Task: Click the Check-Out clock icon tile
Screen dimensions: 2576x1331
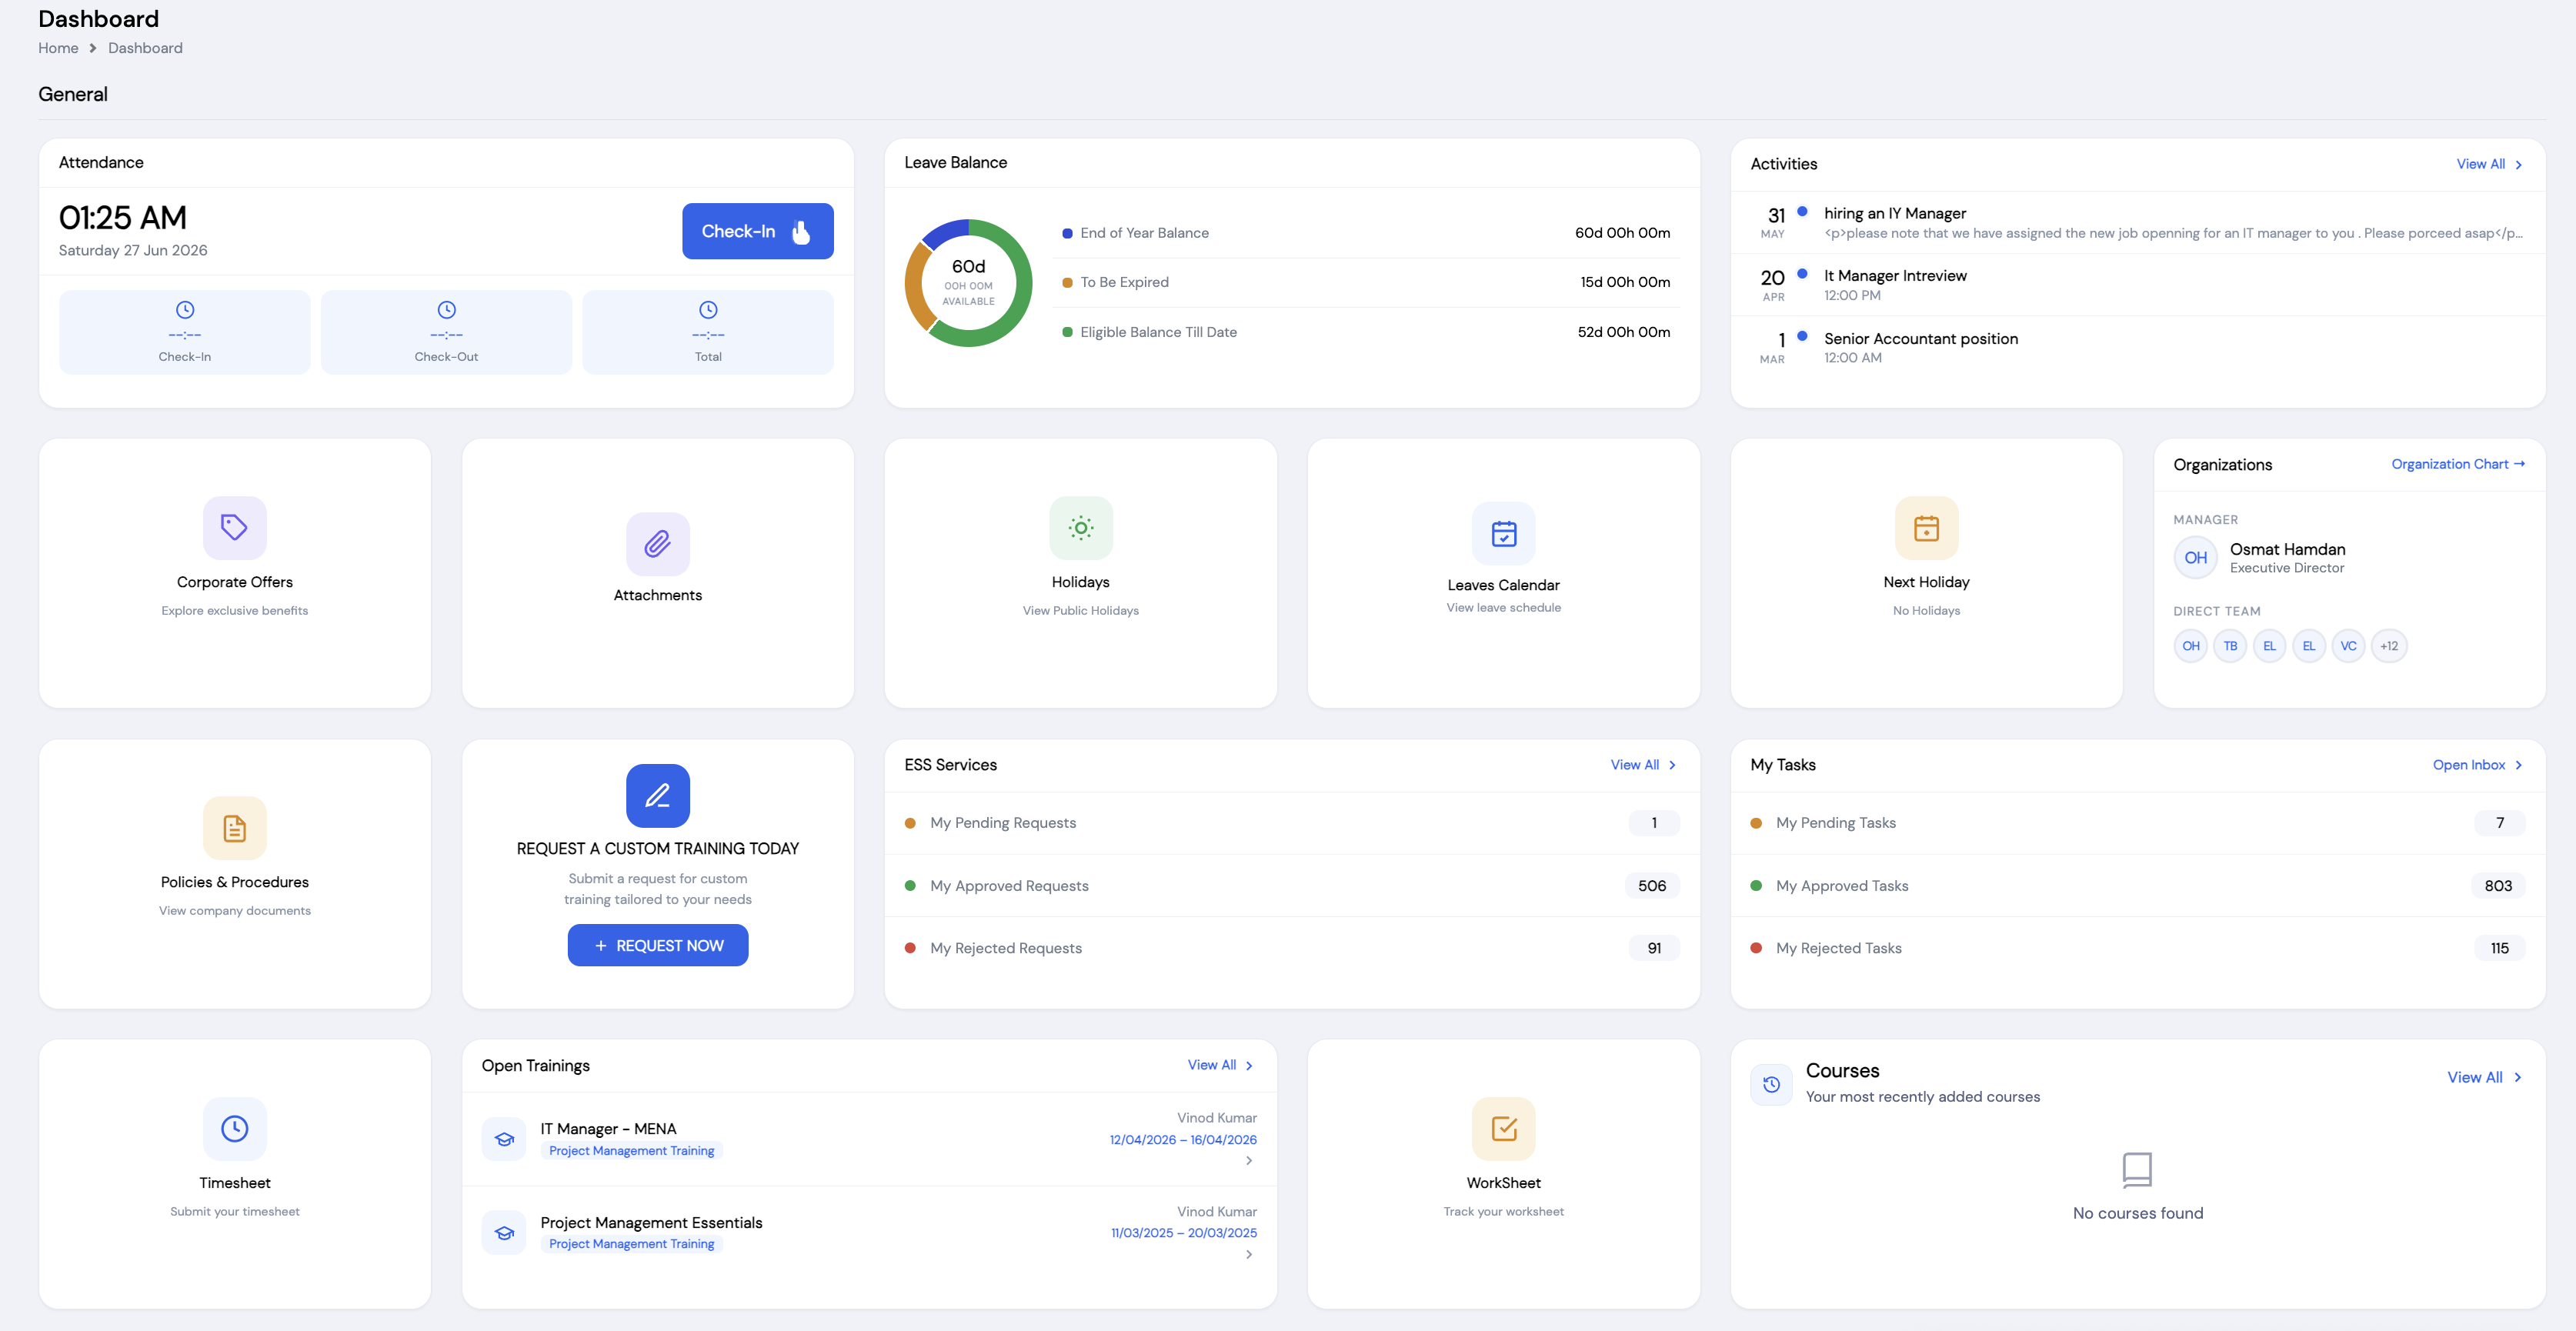Action: point(446,332)
